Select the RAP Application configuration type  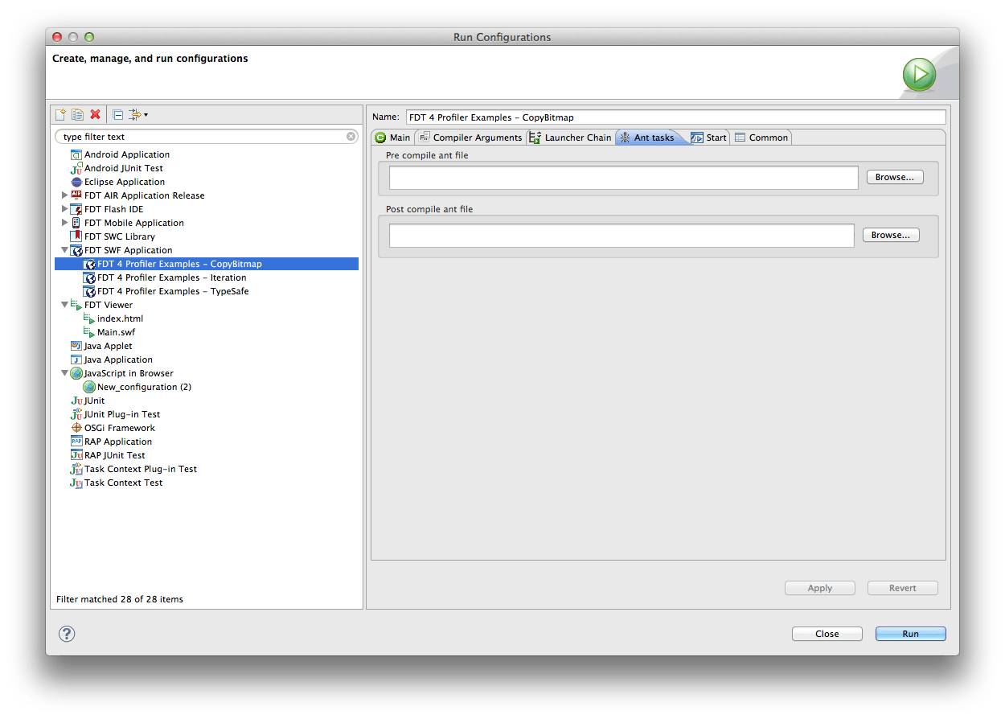point(119,441)
